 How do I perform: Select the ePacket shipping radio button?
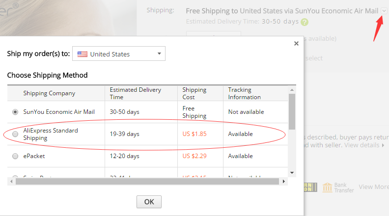tap(15, 156)
